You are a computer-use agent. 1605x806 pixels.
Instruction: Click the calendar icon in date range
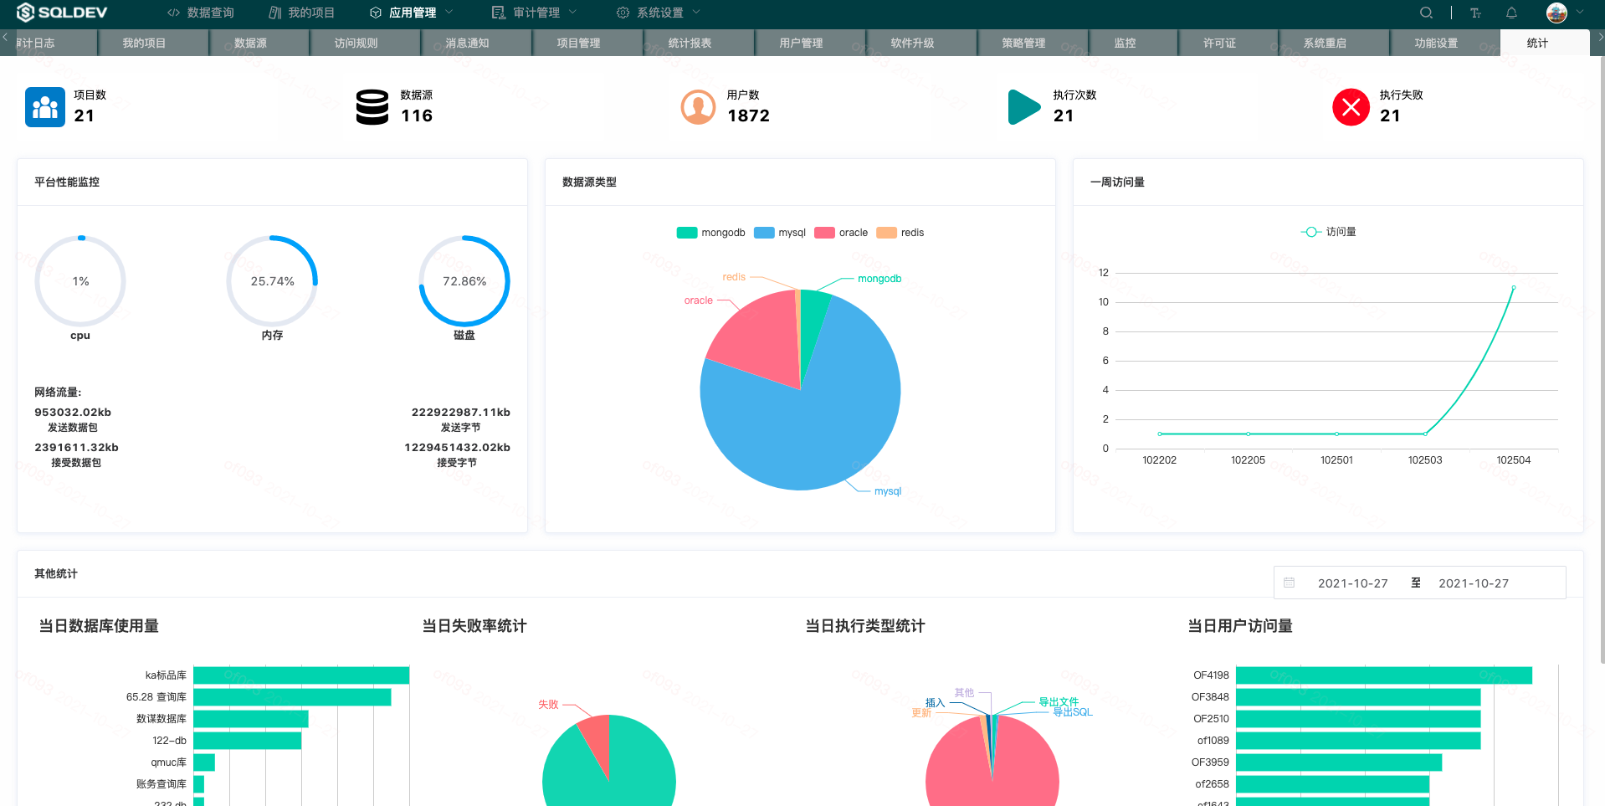point(1290,583)
